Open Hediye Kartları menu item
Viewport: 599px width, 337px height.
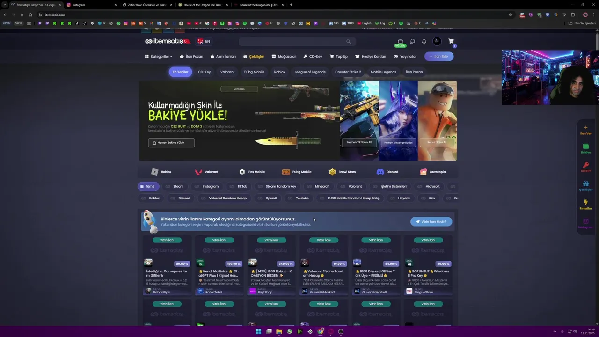point(370,56)
